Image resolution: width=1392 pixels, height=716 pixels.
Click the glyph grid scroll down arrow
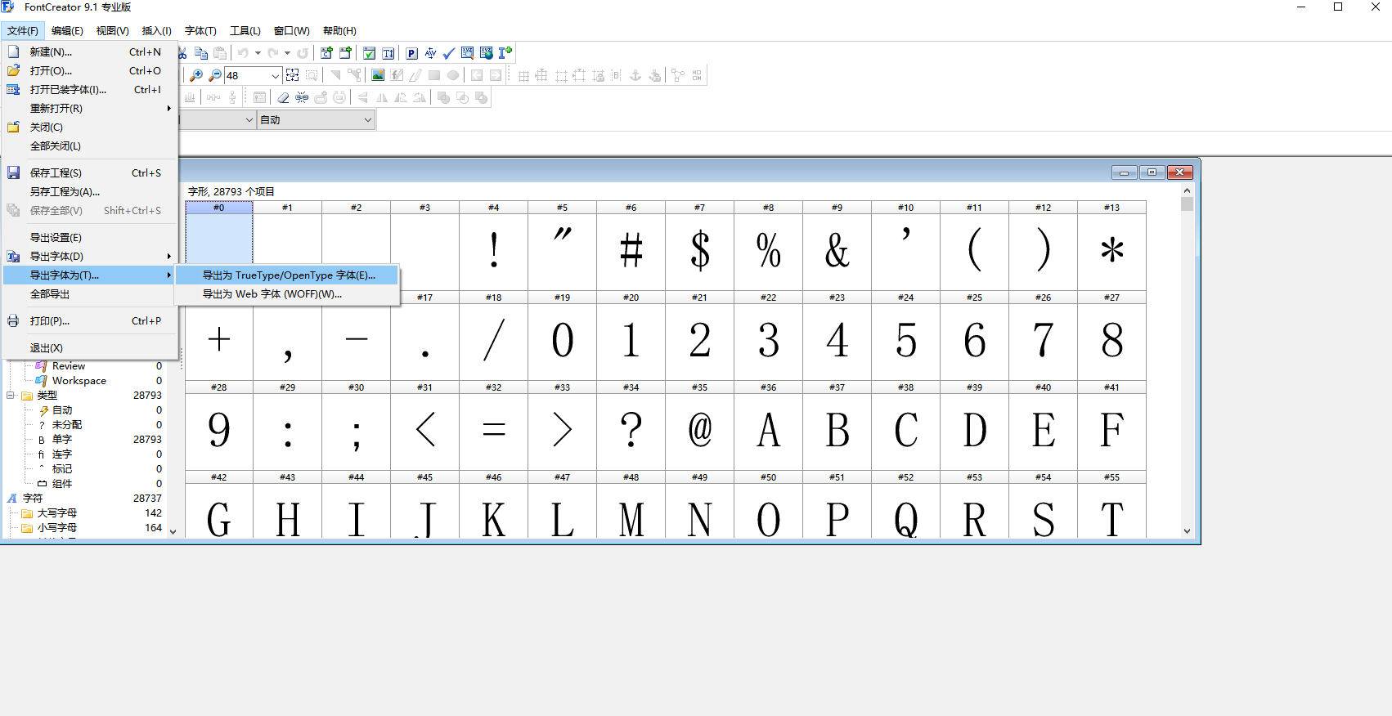tap(1188, 531)
